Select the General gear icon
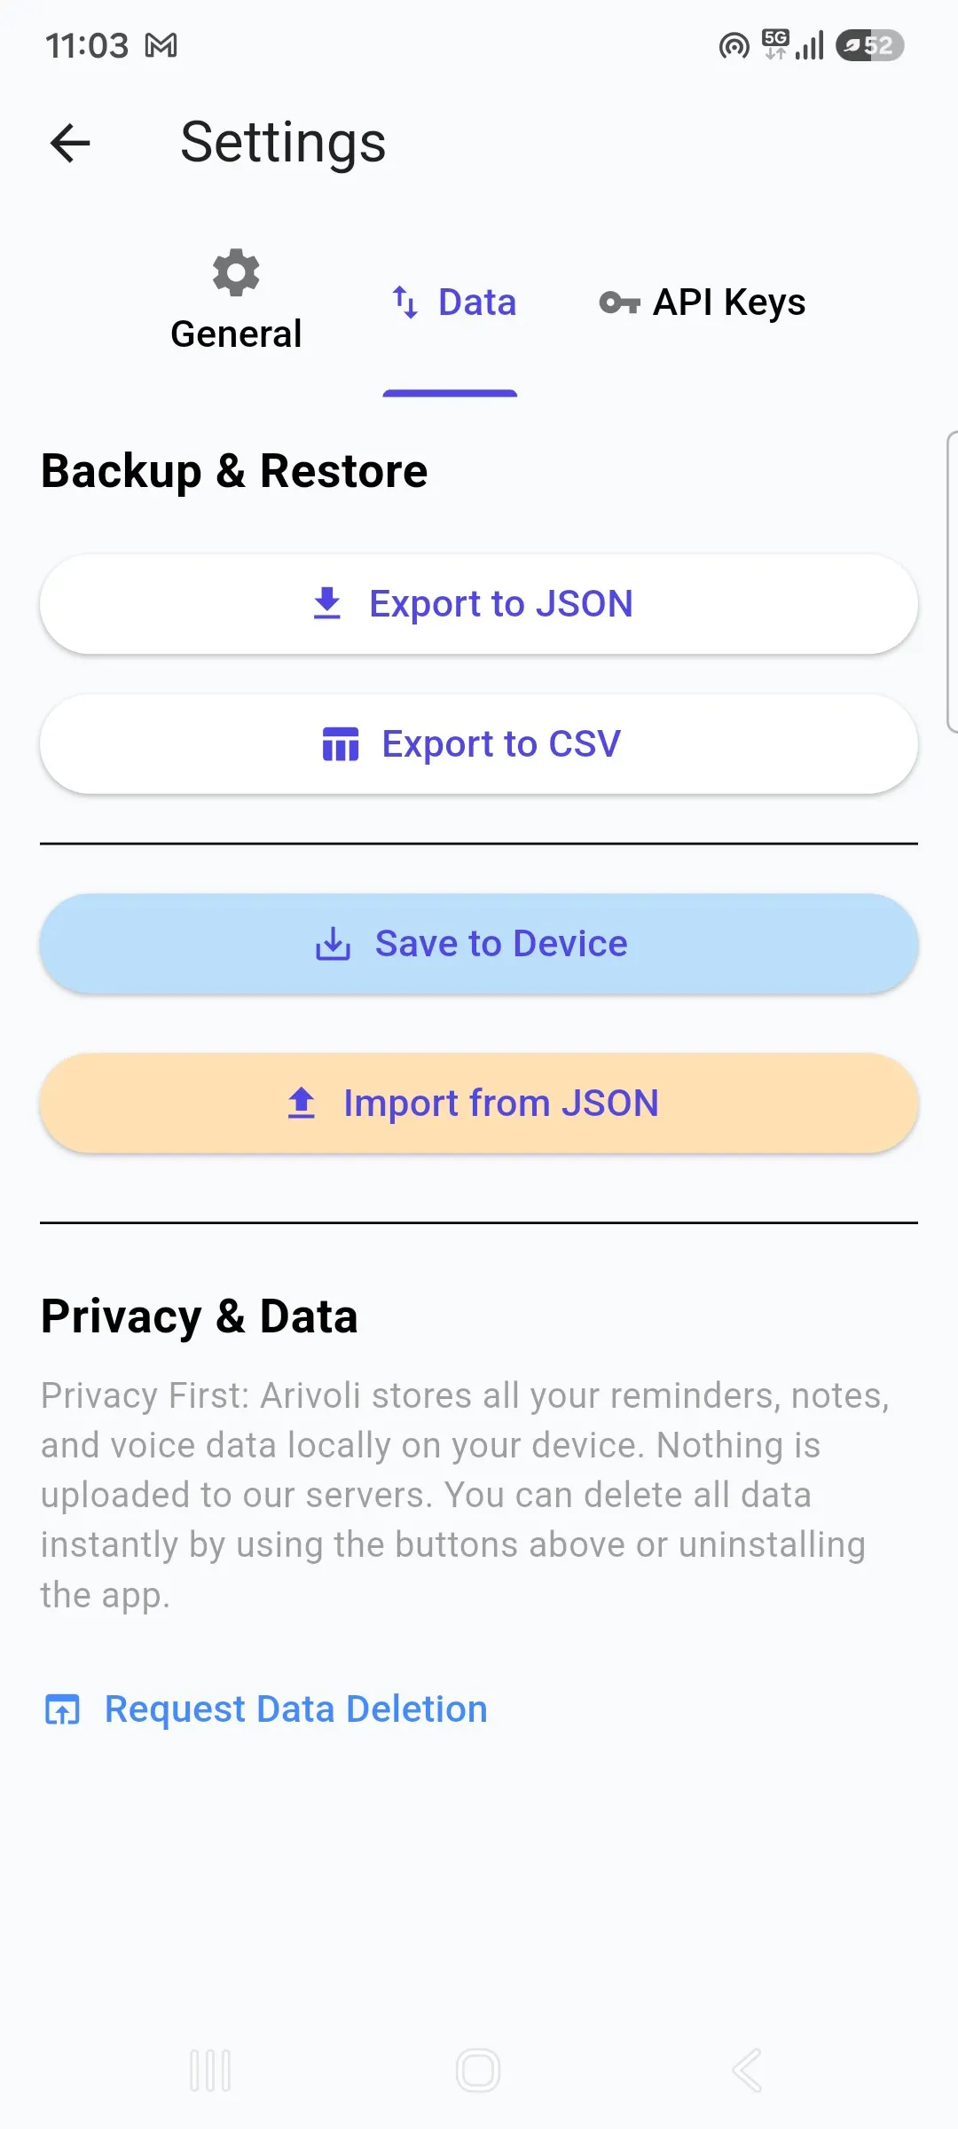 236,271
